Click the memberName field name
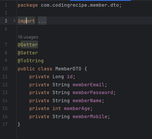The width and height of the screenshot is (152, 139). 87,100
